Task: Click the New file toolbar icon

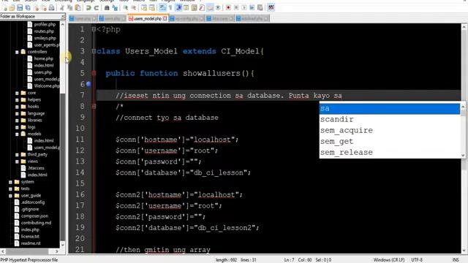Action: click(x=5, y=8)
